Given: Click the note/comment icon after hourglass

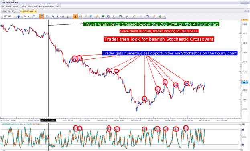Looking at the screenshot, I should (x=81, y=16).
